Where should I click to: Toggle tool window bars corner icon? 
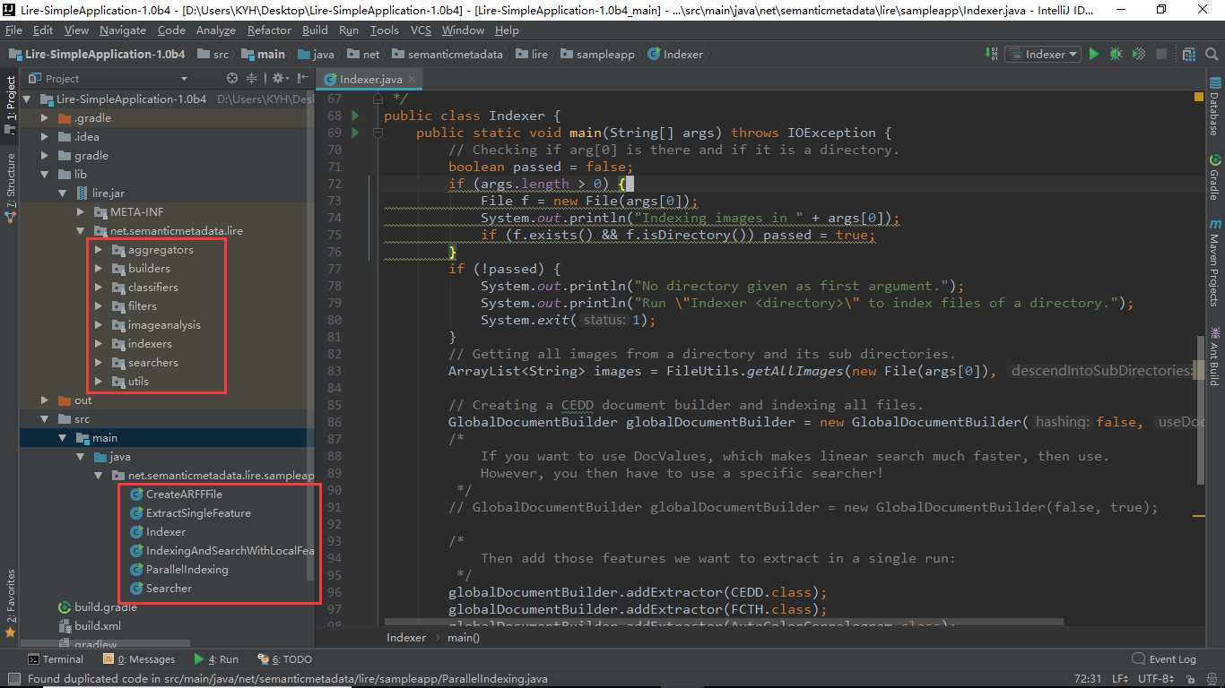pos(13,679)
